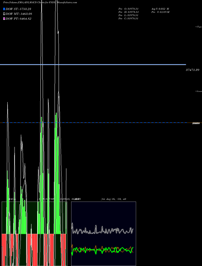Click the Pre H: 31978.51 value
The height and width of the screenshot is (266, 202).
coord(128,12)
